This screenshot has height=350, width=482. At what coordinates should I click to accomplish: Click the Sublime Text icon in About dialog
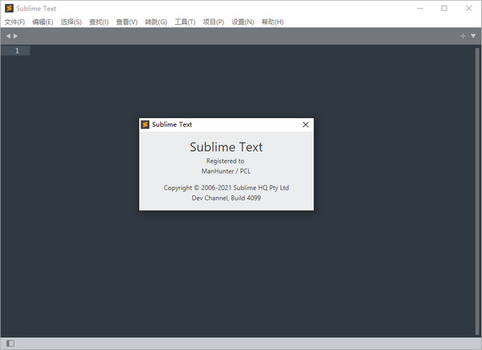(x=145, y=124)
